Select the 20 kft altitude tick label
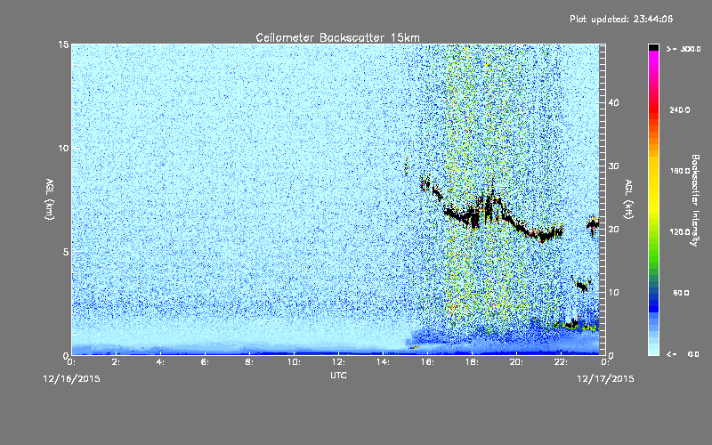 (613, 229)
